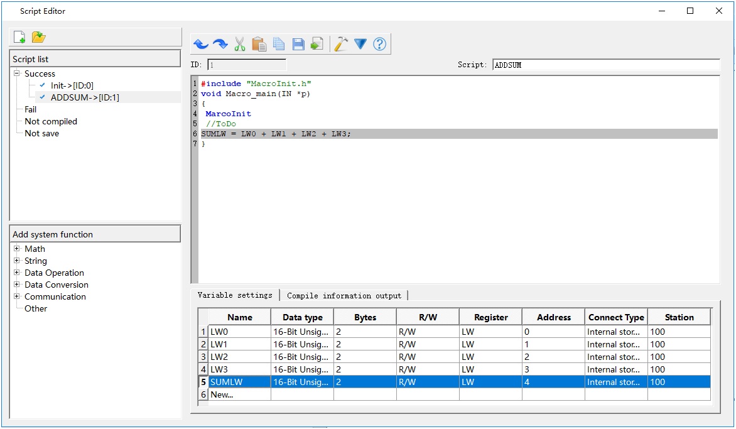Screen dimensions: 736x429
Task: Select the Variable settings tab
Action: click(x=235, y=295)
